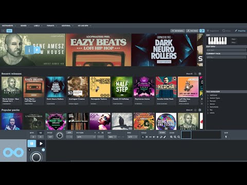247x185 pixels.
Task: Click the info icon on Rene Amesz banner
Action: tap(29, 50)
